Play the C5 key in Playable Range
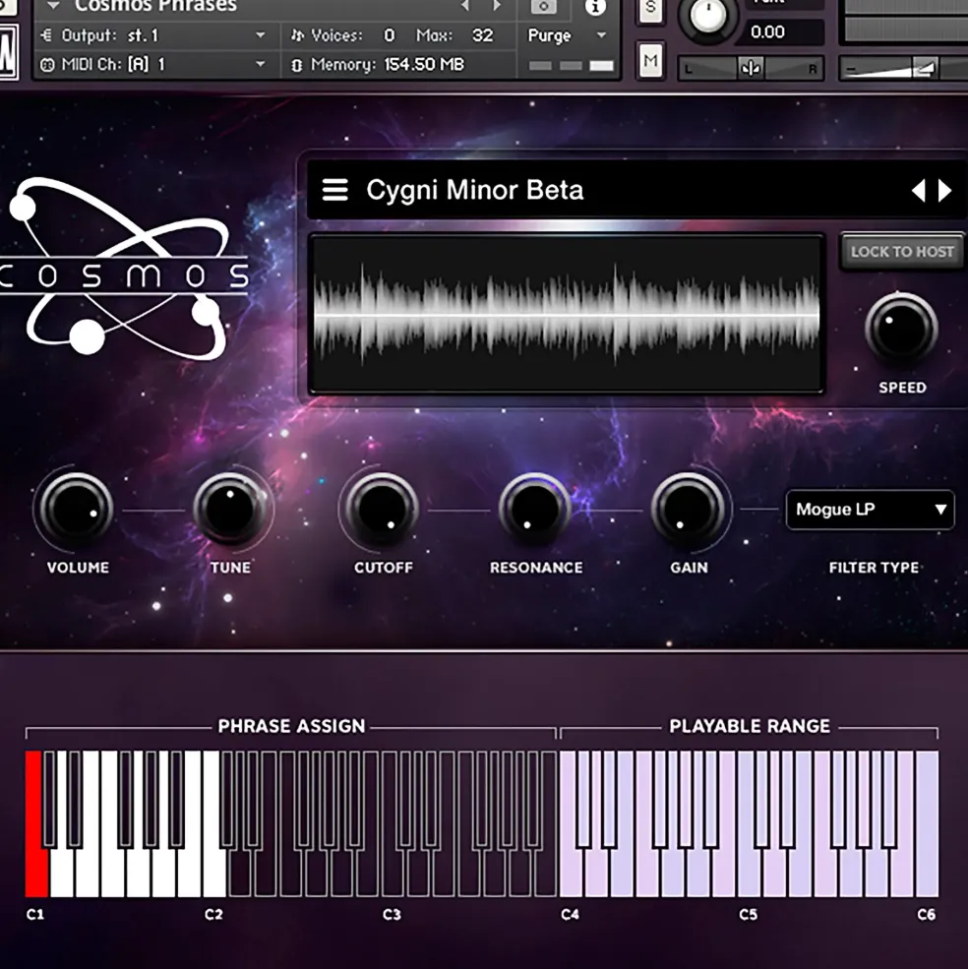 749,872
